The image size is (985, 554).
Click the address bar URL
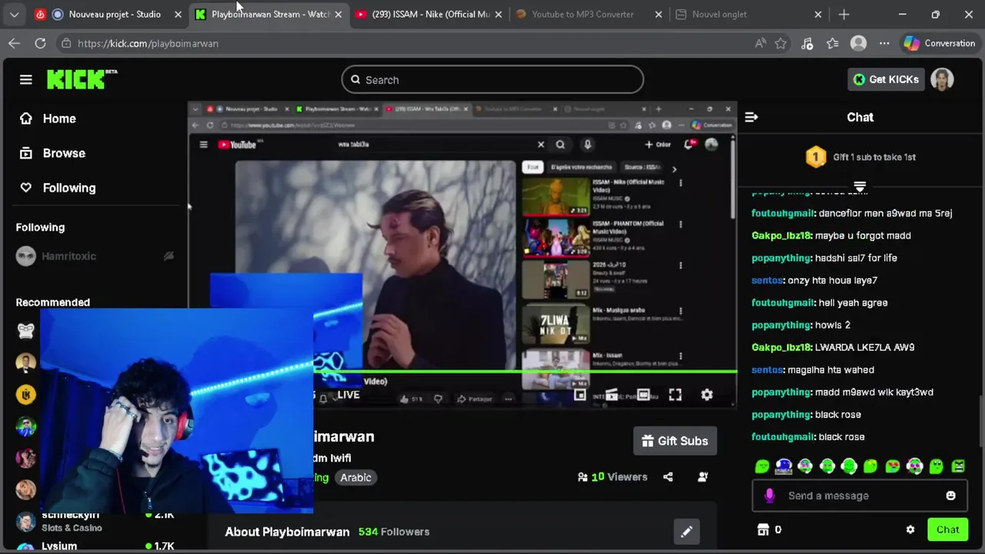[148, 43]
